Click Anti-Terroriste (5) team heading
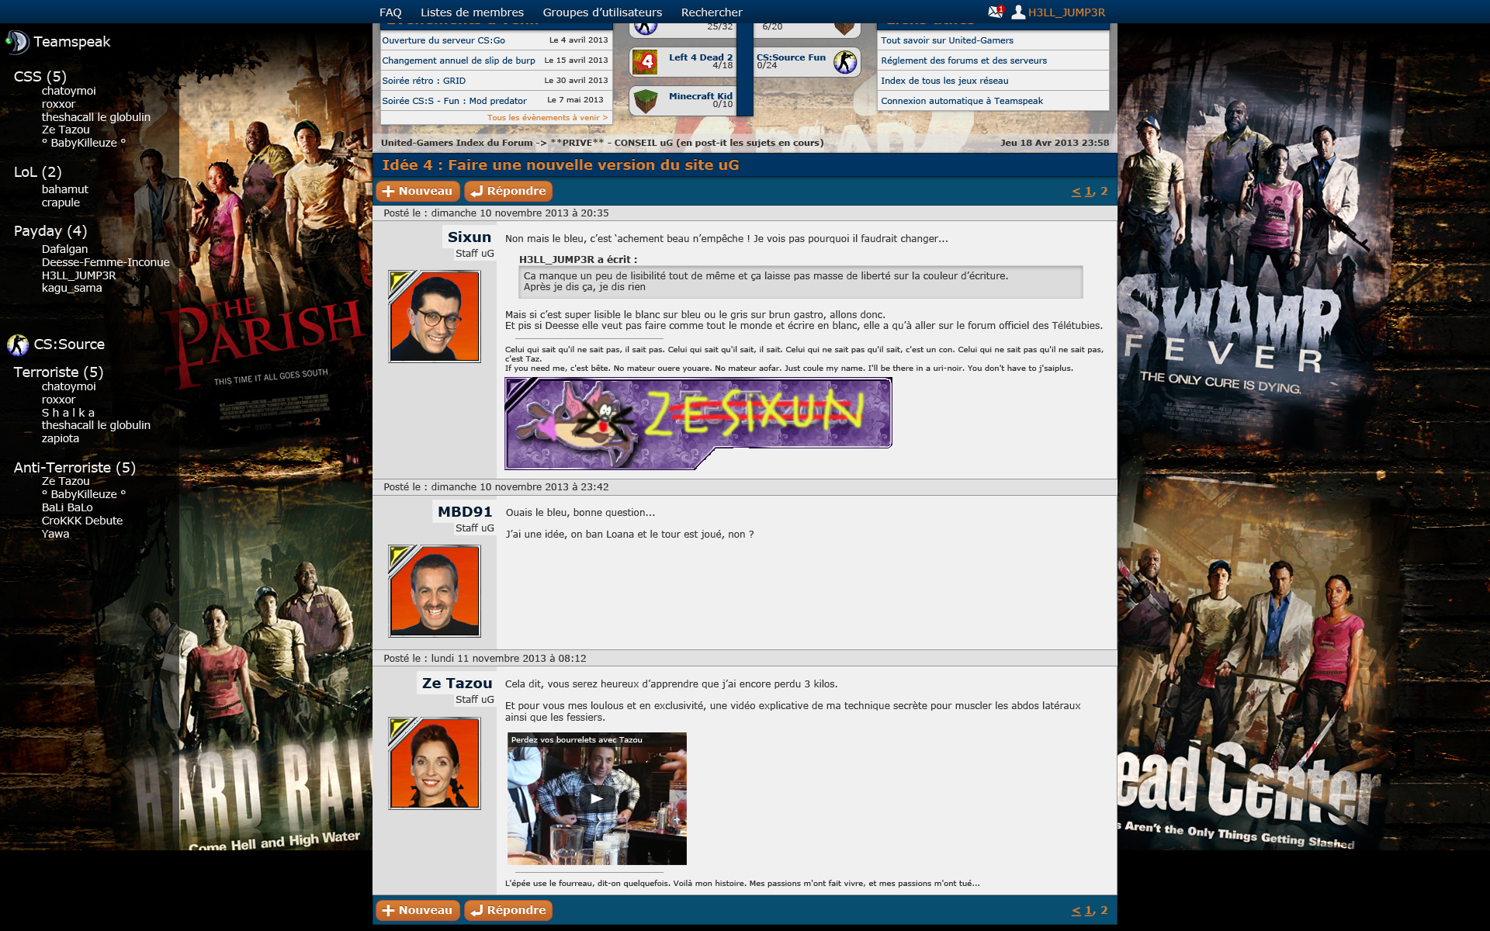The height and width of the screenshot is (931, 1490). pyautogui.click(x=74, y=468)
